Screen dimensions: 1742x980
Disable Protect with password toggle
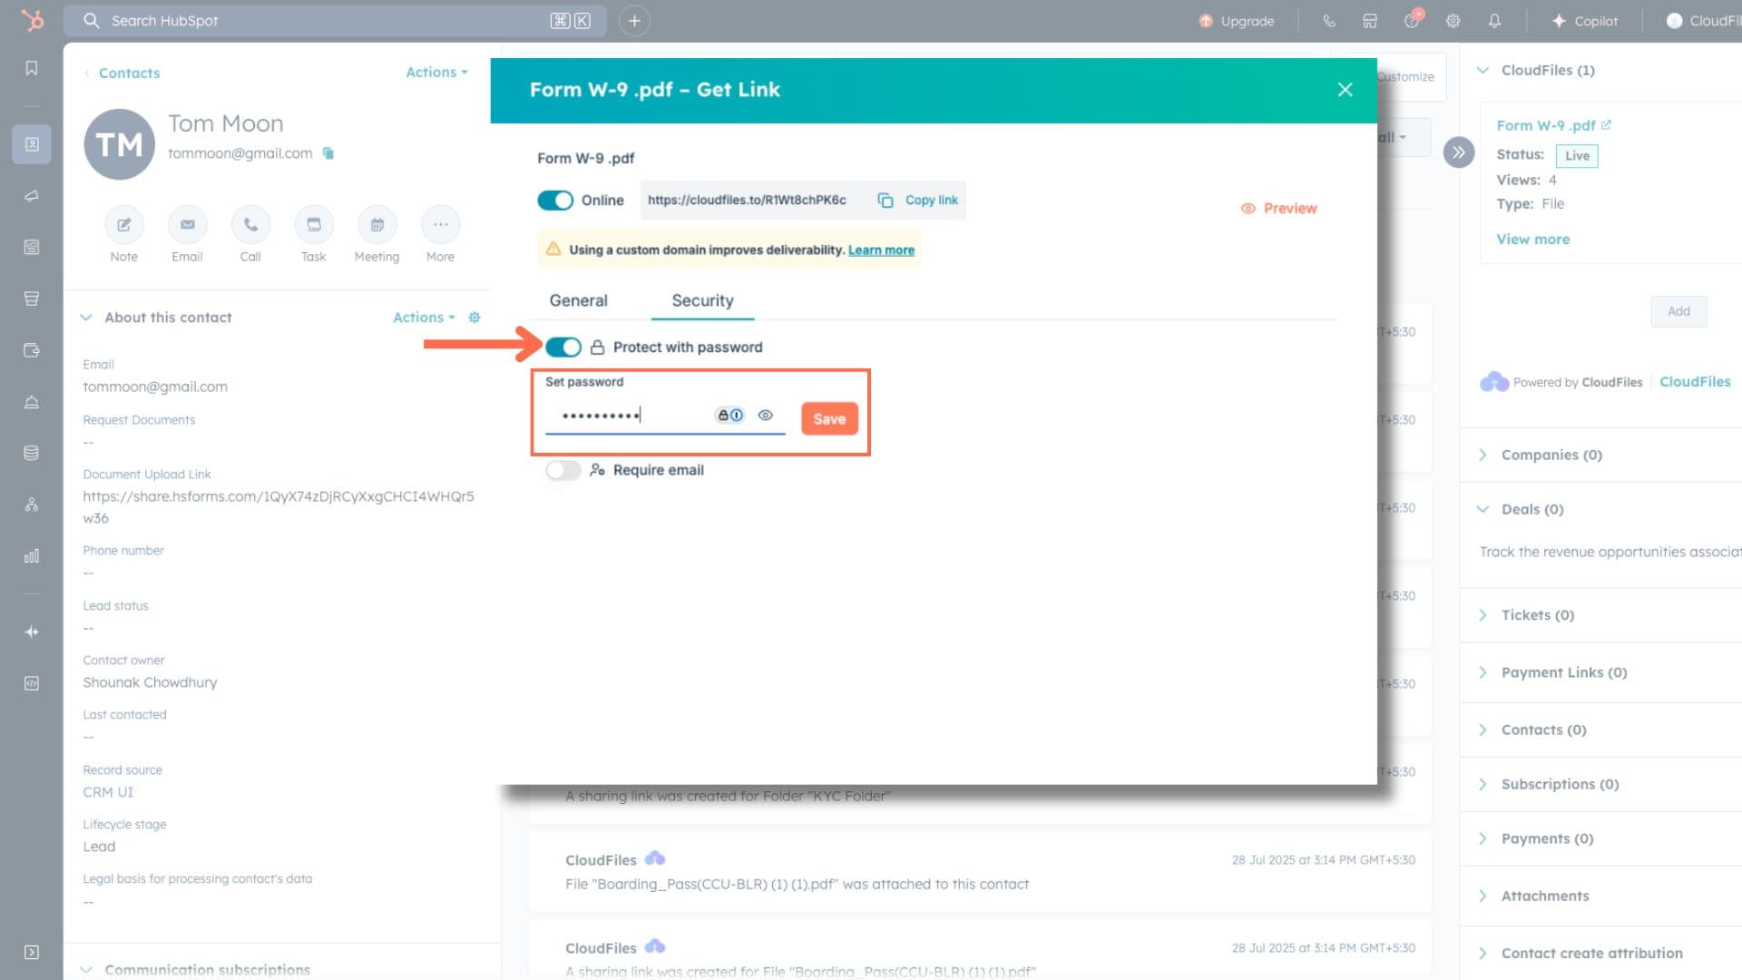(563, 348)
